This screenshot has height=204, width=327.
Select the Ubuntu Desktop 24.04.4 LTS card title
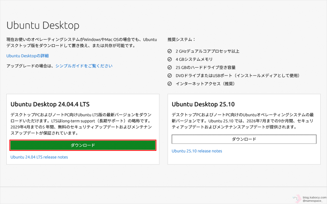[50, 104]
